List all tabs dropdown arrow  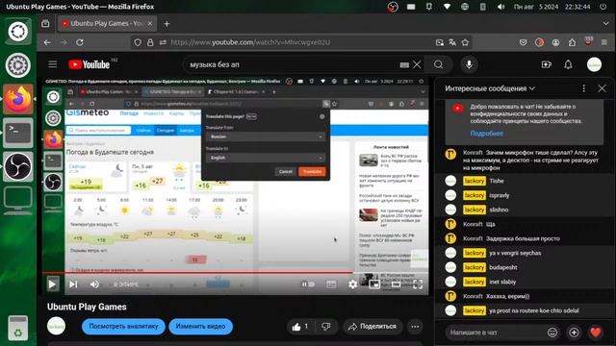tap(605, 24)
